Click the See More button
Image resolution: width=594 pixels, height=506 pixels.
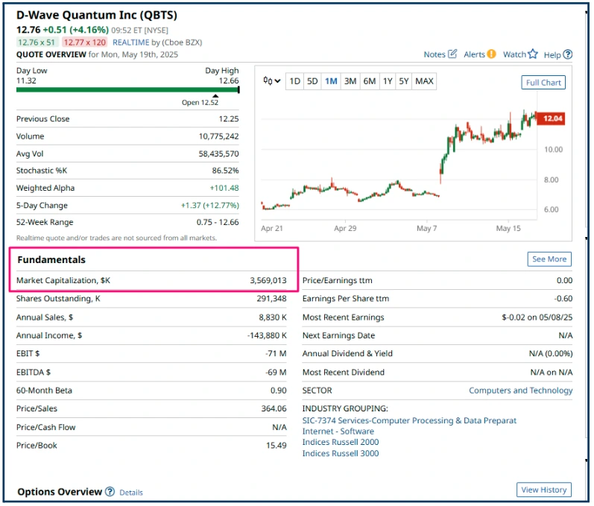(x=549, y=259)
